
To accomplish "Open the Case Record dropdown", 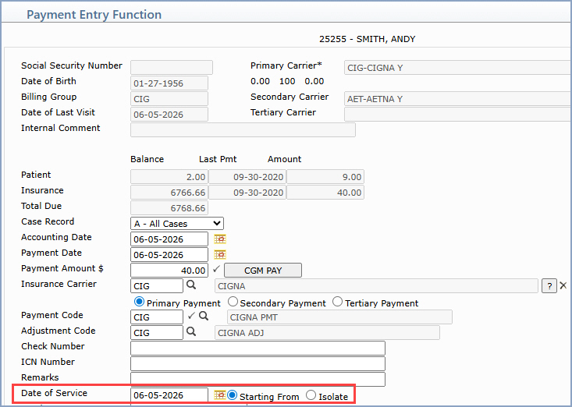I will coord(177,223).
